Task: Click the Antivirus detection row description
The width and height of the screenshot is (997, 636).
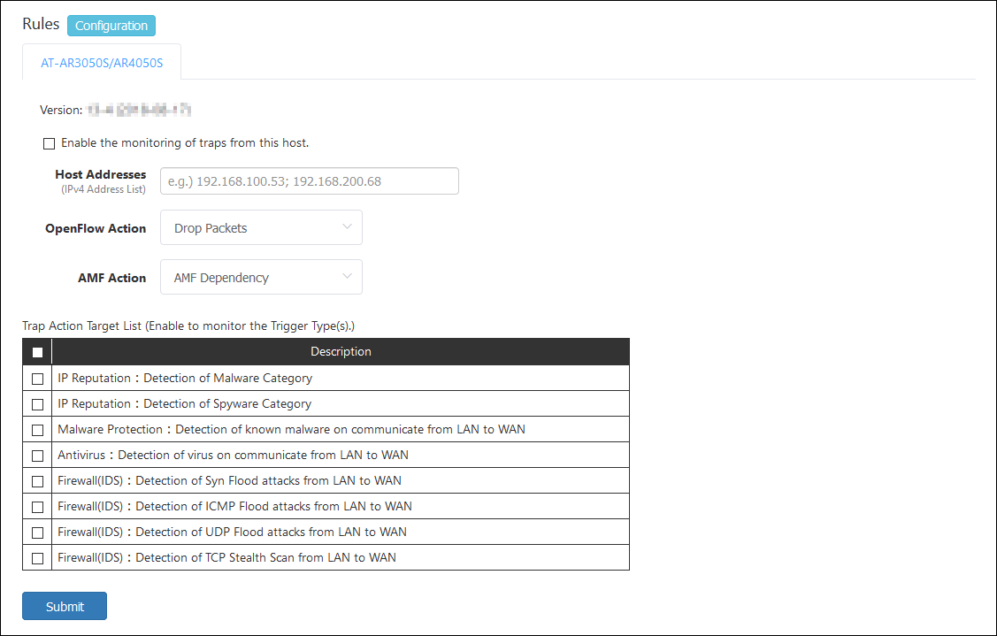Action: click(x=233, y=456)
